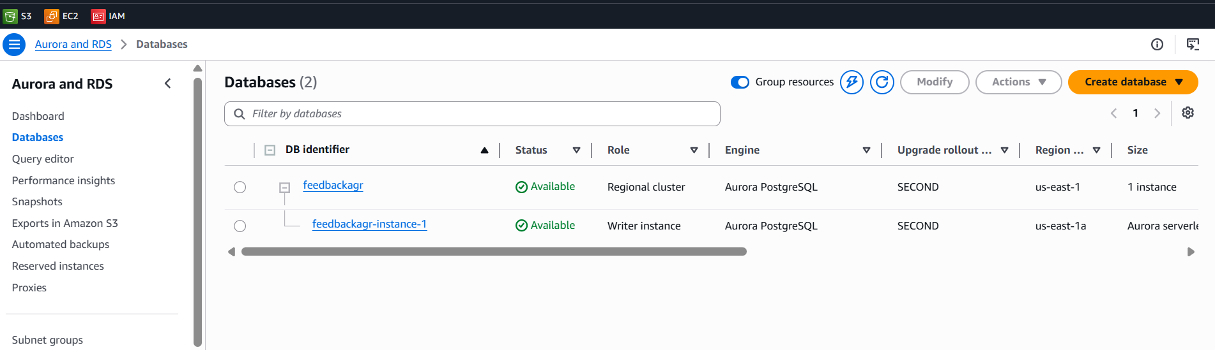This screenshot has height=350, width=1215.
Task: Open the Actions dropdown
Action: tap(1018, 82)
